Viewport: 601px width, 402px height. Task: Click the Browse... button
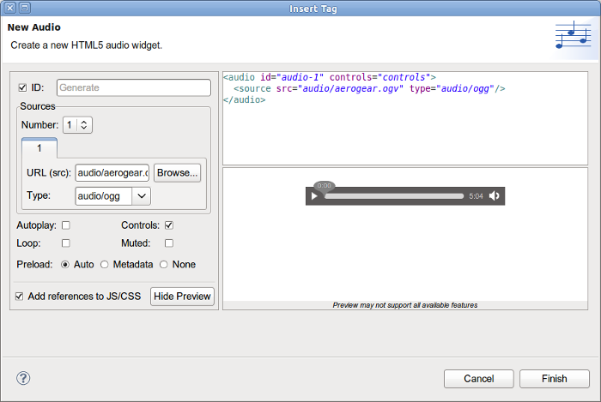pos(177,173)
